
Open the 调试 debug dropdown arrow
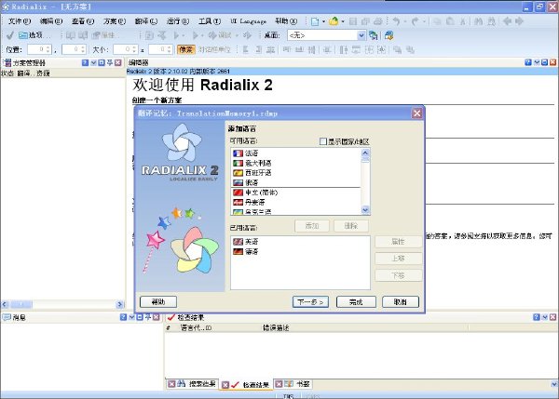[237, 35]
